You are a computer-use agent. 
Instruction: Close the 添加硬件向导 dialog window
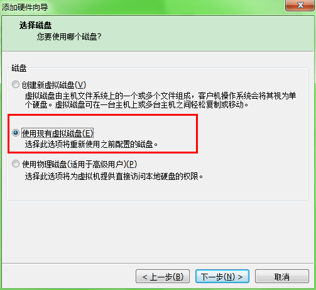pyautogui.click(x=300, y=5)
